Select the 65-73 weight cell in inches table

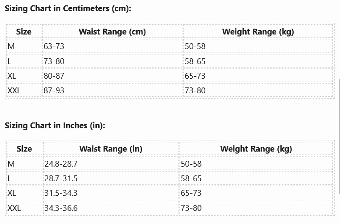click(x=191, y=193)
